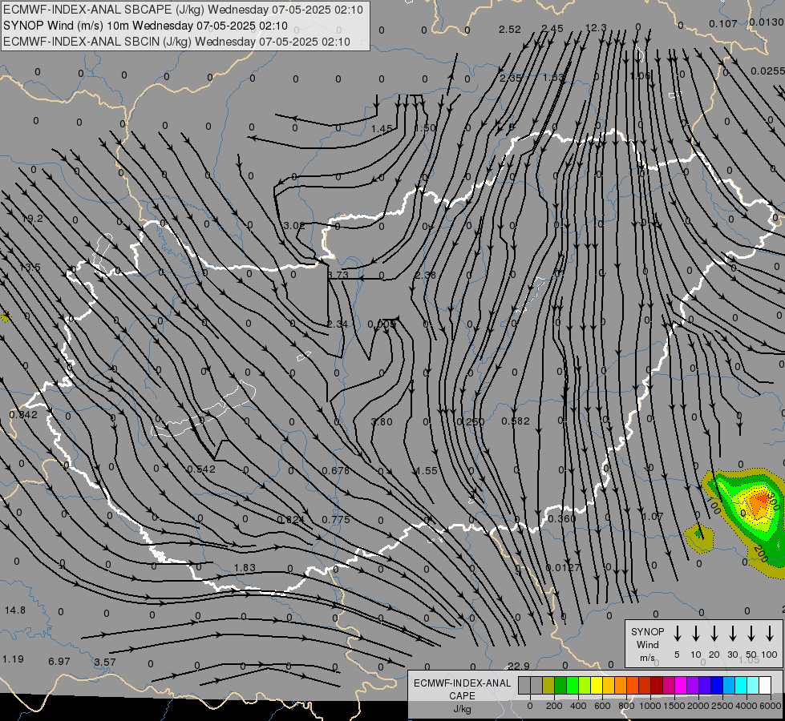Click the 0.107 value near the map top
Image resolution: width=785 pixels, height=721 pixels.
[723, 23]
